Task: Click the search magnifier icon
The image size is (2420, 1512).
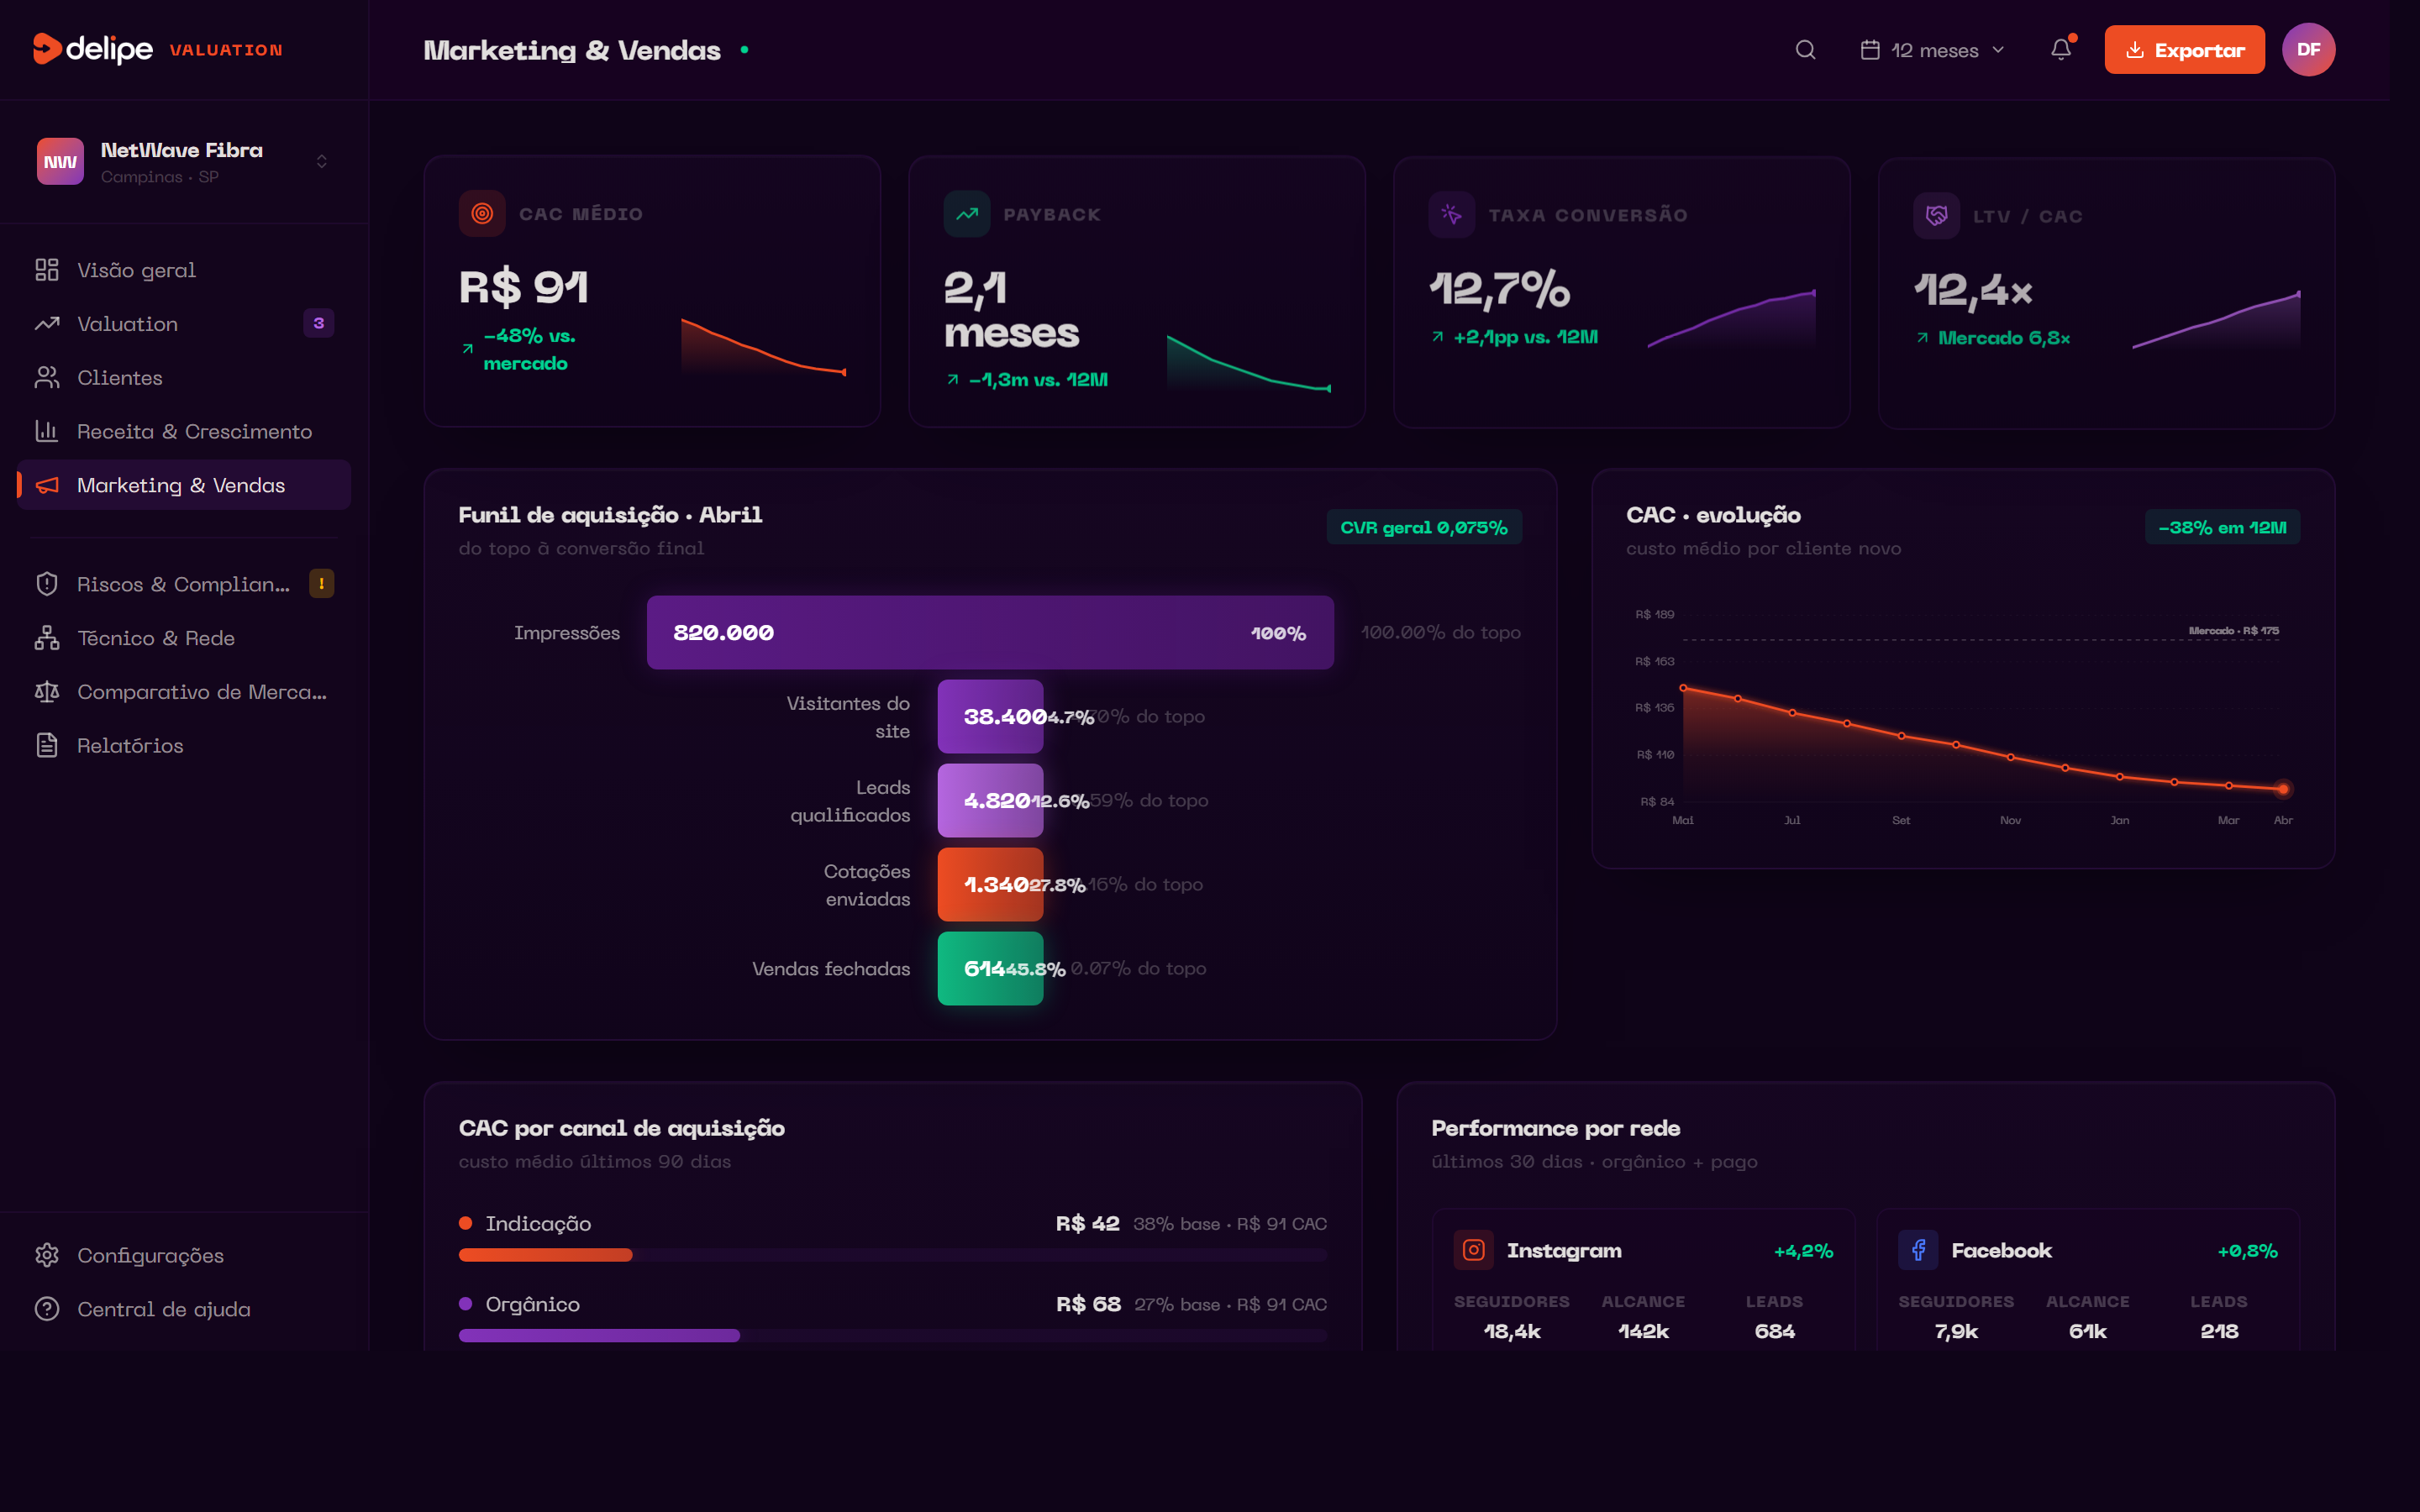Action: (x=1805, y=50)
